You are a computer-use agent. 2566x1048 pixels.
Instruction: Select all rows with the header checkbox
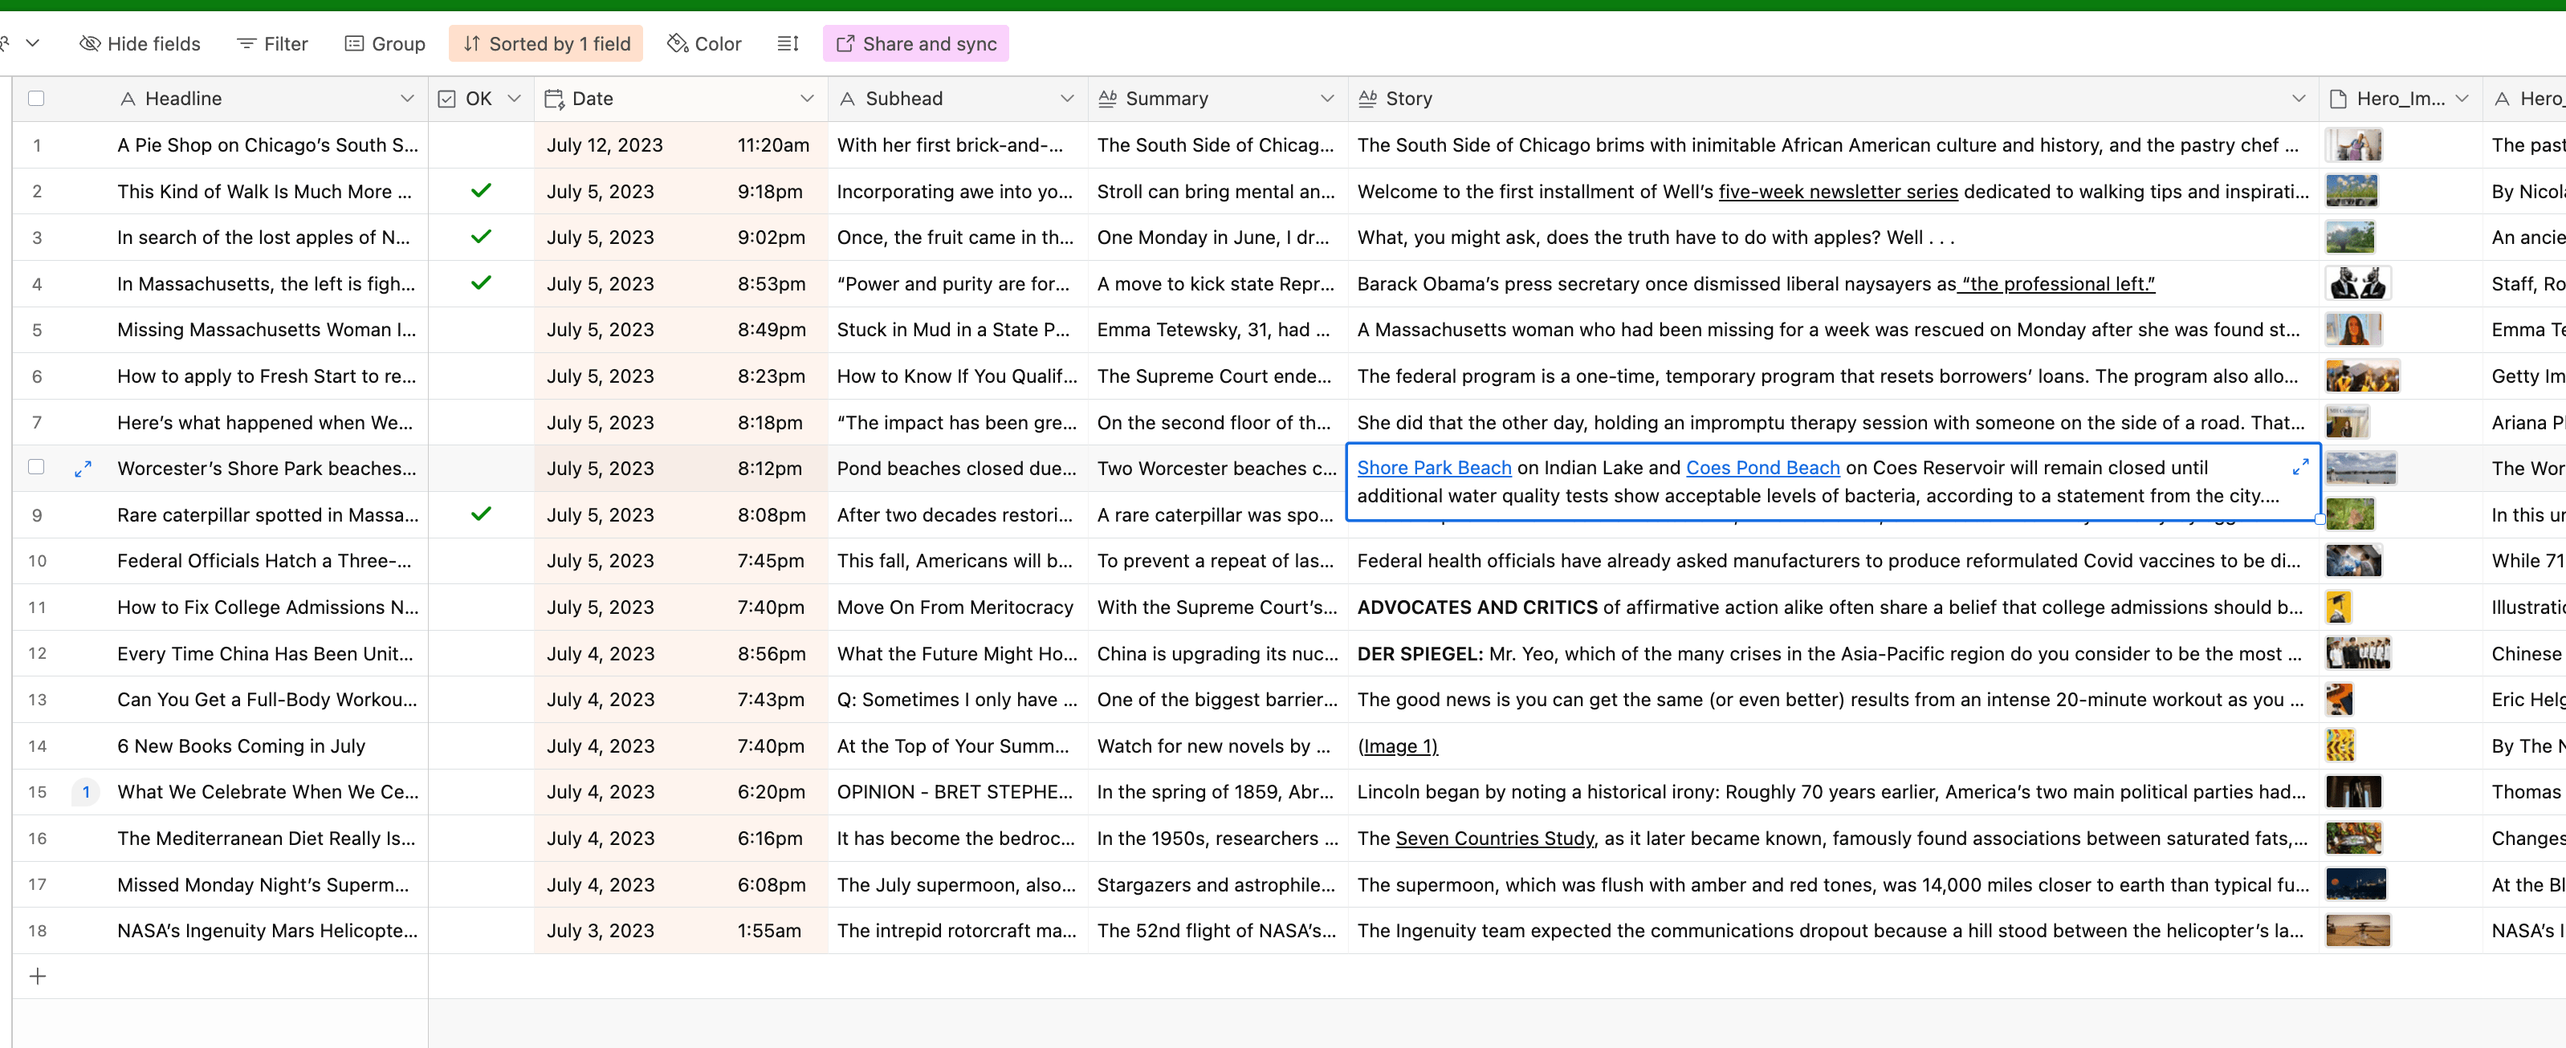[x=36, y=98]
